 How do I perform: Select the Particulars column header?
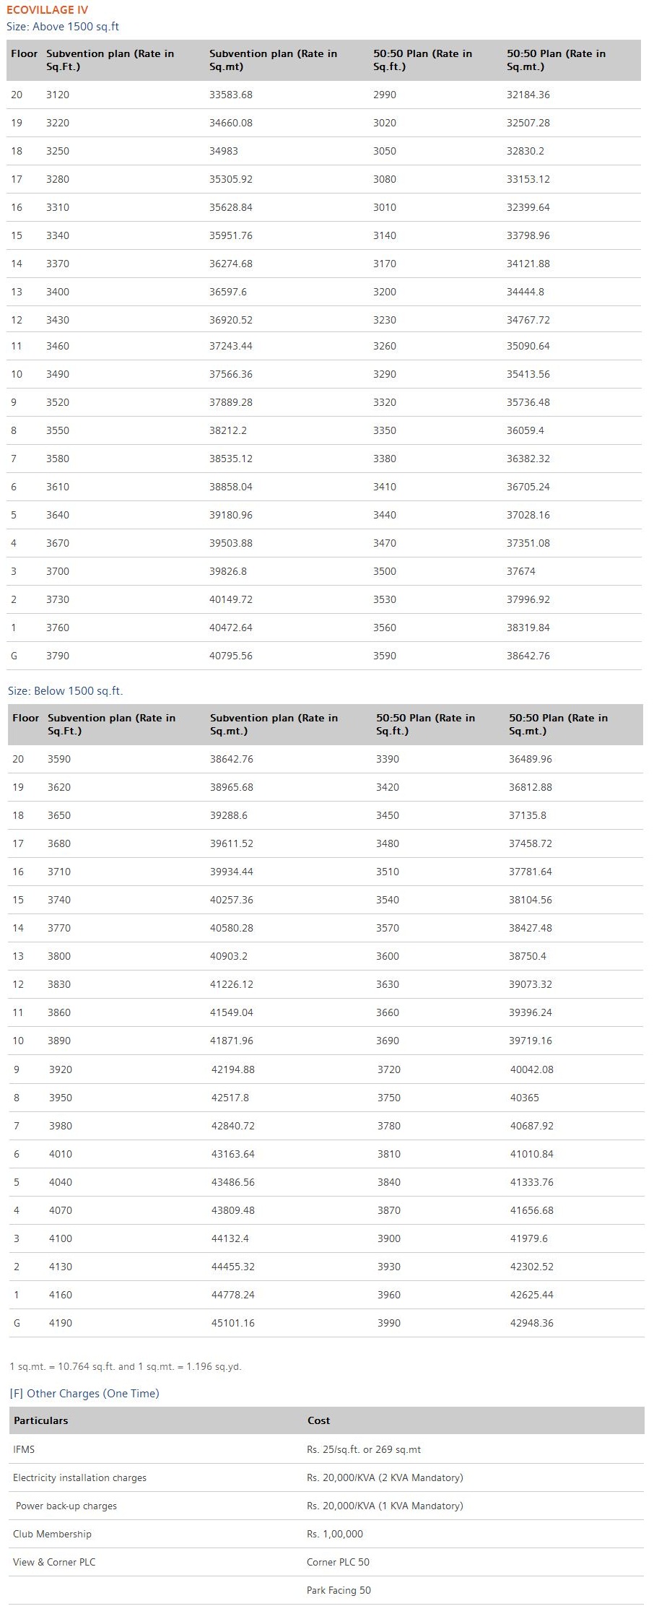[x=41, y=1420]
